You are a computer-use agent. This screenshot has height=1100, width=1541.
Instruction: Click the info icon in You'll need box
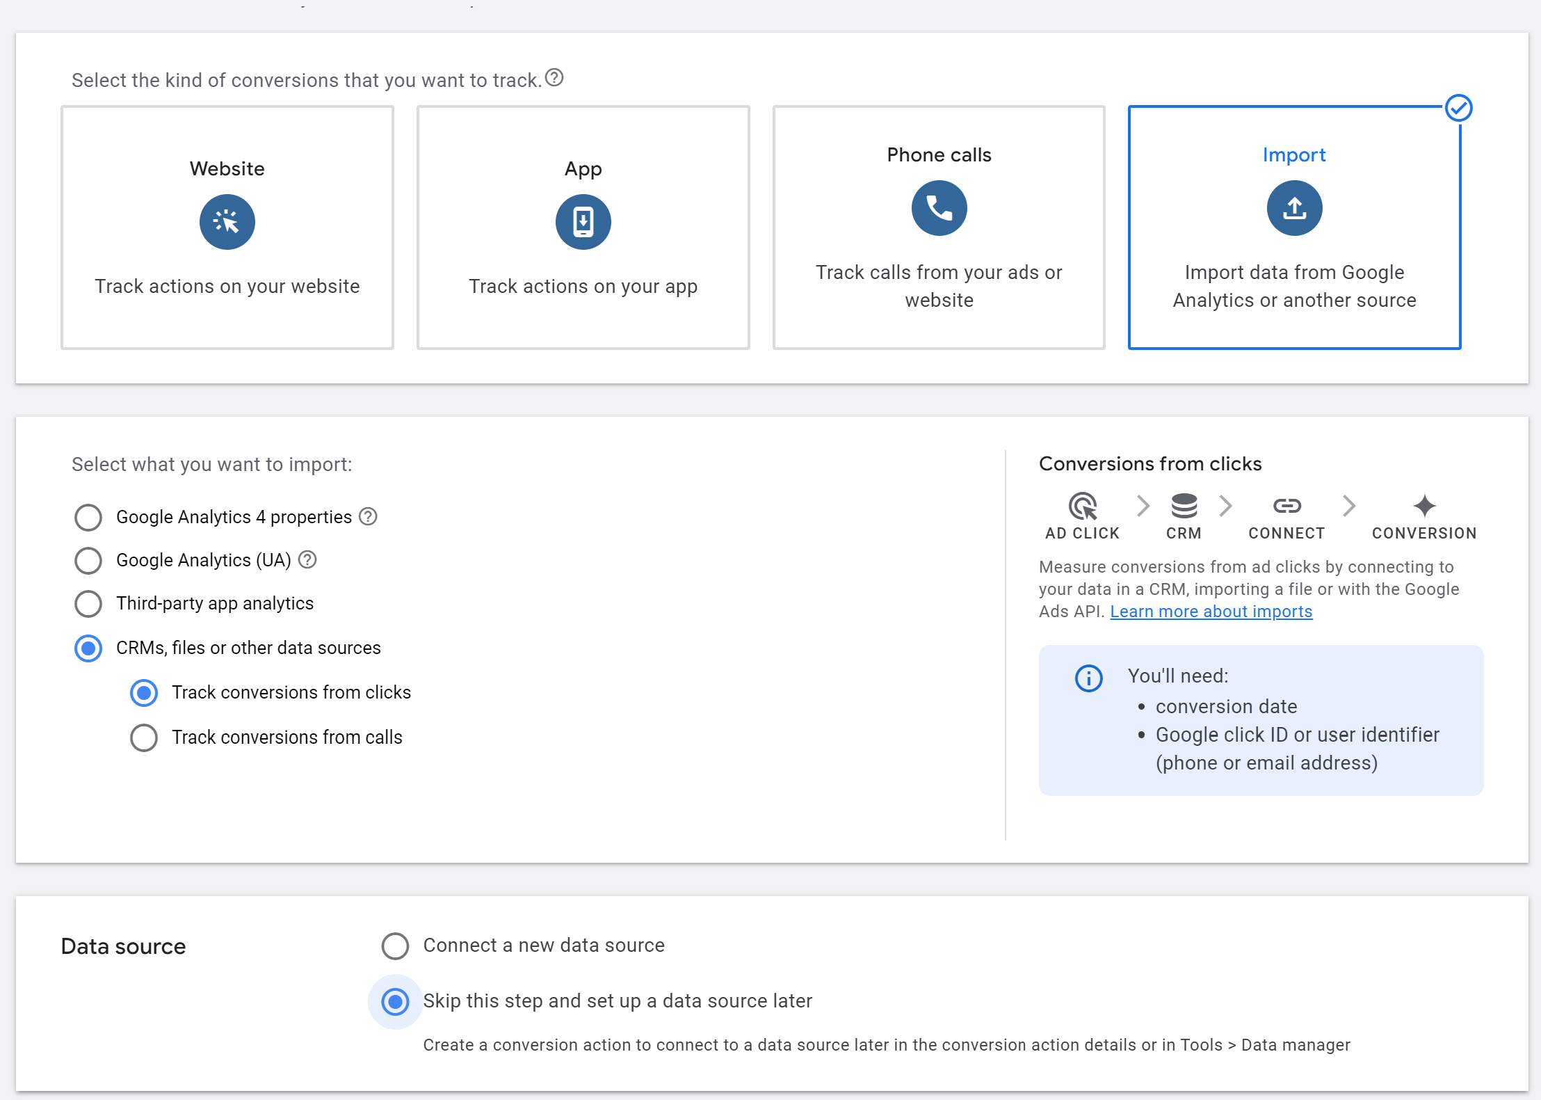pos(1088,678)
